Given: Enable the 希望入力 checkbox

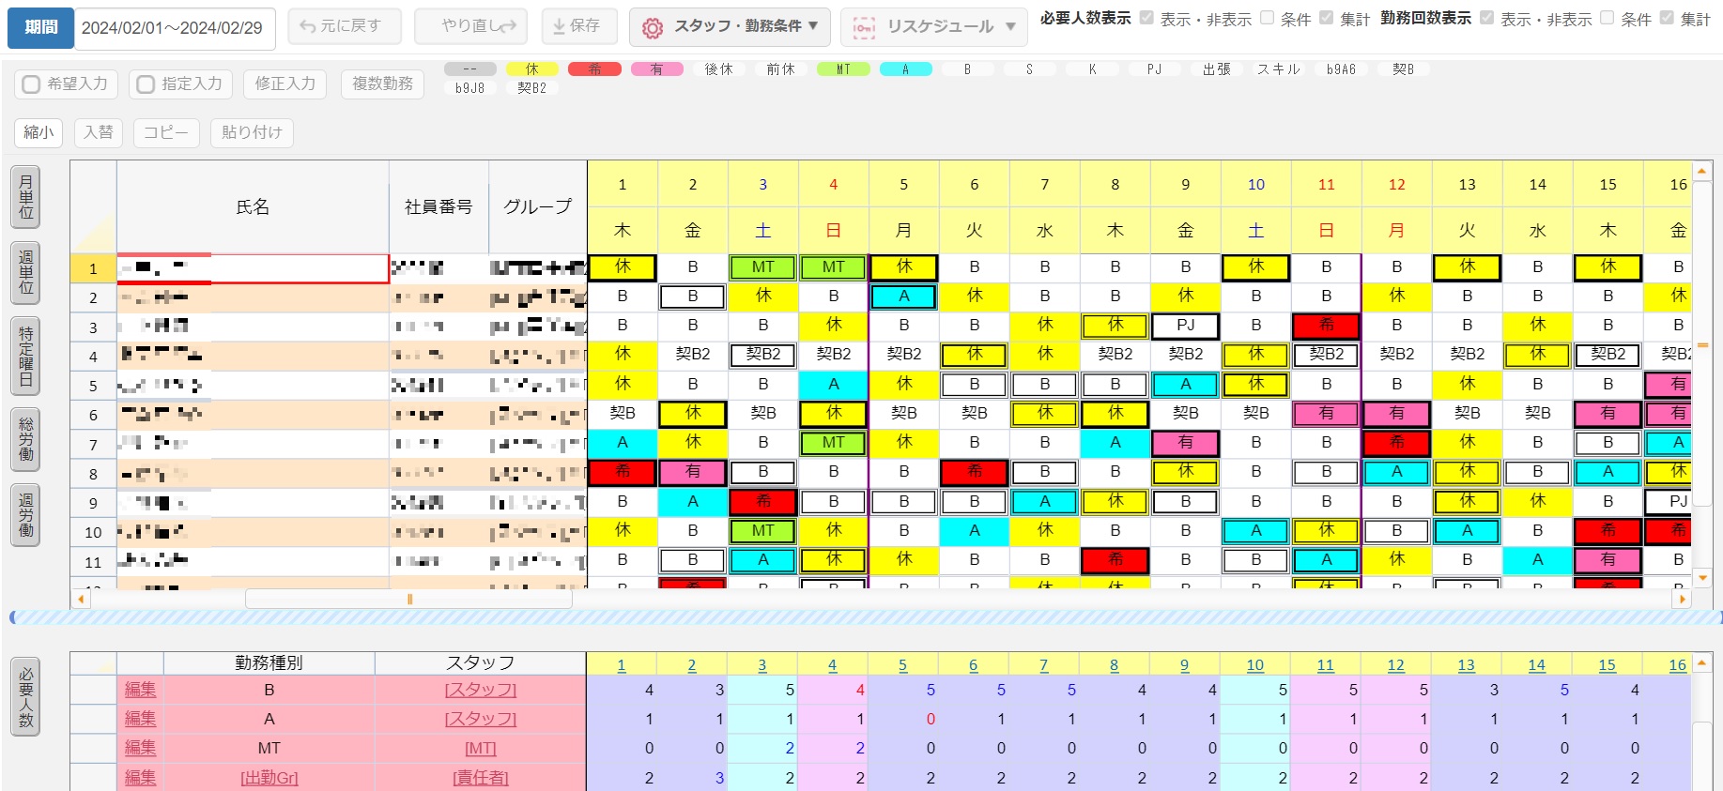Looking at the screenshot, I should click(31, 84).
